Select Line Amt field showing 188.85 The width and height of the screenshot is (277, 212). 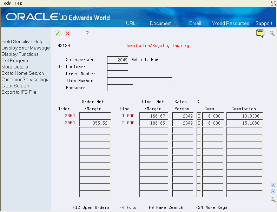pyautogui.click(x=154, y=123)
